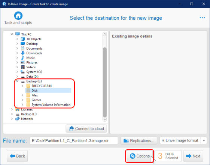Expand the Documents node
This screenshot has height=165, width=210.
tap(17, 49)
